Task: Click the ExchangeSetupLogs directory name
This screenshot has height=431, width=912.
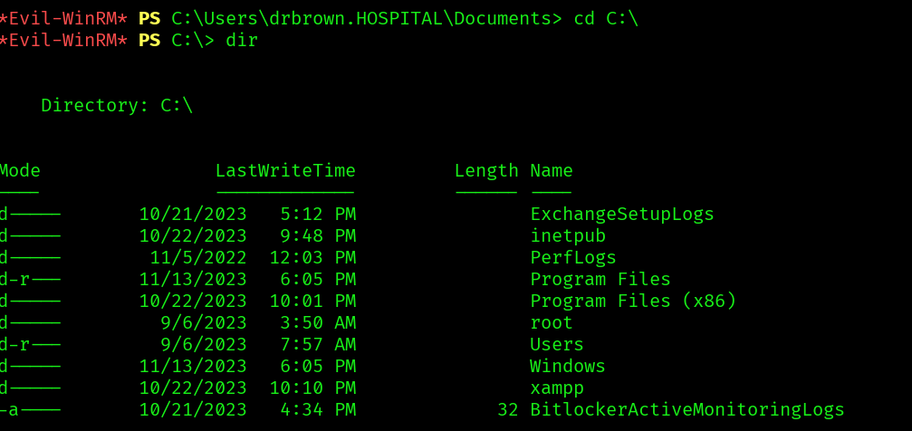Action: (x=622, y=215)
